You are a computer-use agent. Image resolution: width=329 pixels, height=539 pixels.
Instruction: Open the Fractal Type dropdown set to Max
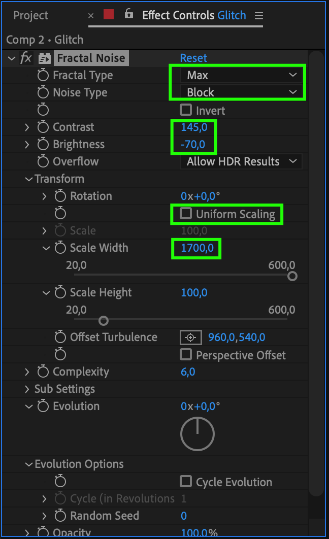coord(241,76)
